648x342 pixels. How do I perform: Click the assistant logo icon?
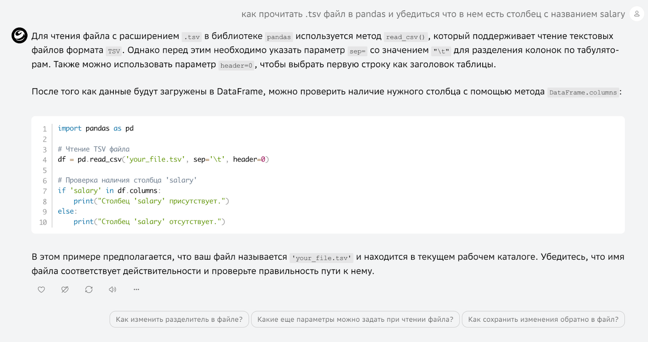tap(19, 36)
